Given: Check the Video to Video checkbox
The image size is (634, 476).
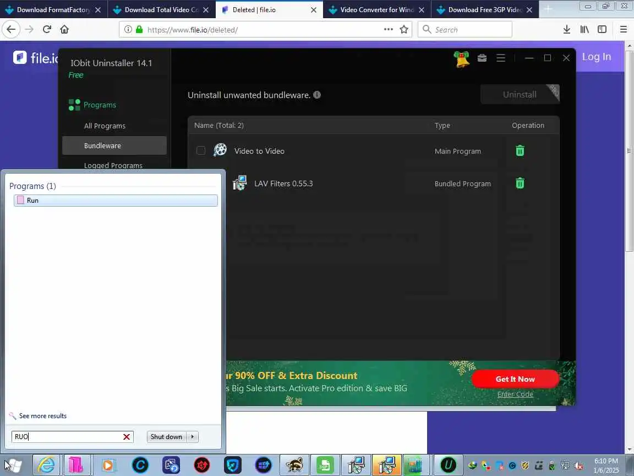Looking at the screenshot, I should [200, 150].
